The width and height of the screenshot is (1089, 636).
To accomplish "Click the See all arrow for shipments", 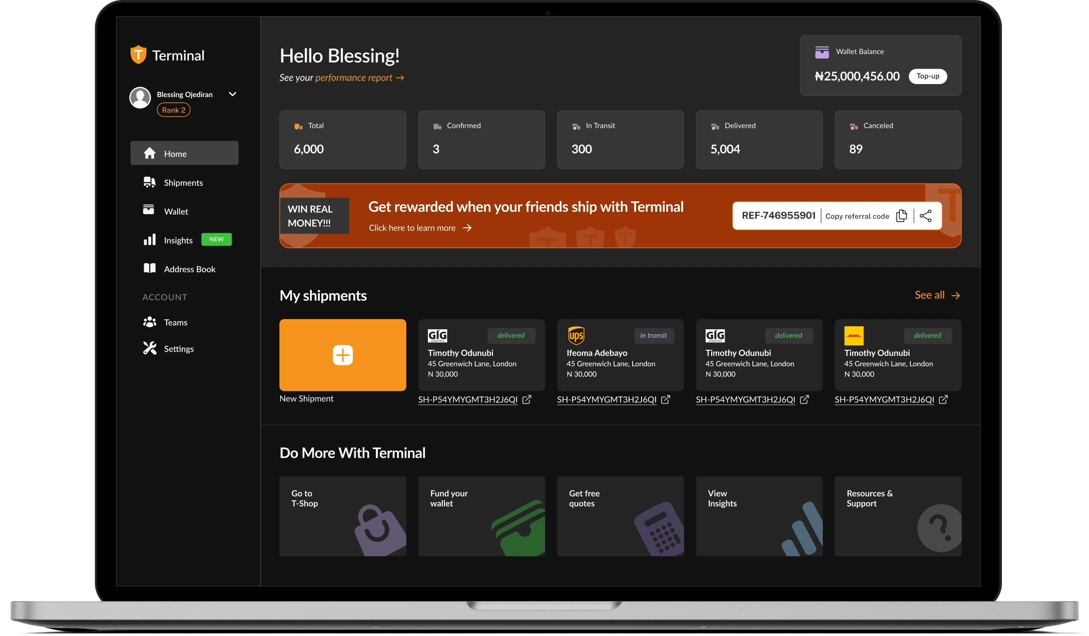I will (x=956, y=295).
